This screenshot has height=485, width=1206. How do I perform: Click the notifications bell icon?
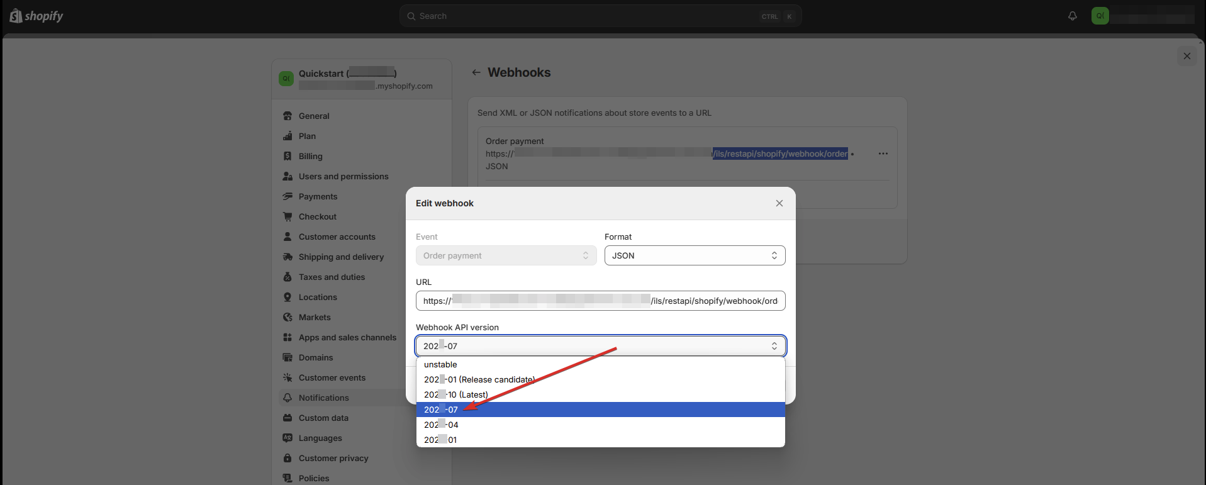click(1072, 16)
